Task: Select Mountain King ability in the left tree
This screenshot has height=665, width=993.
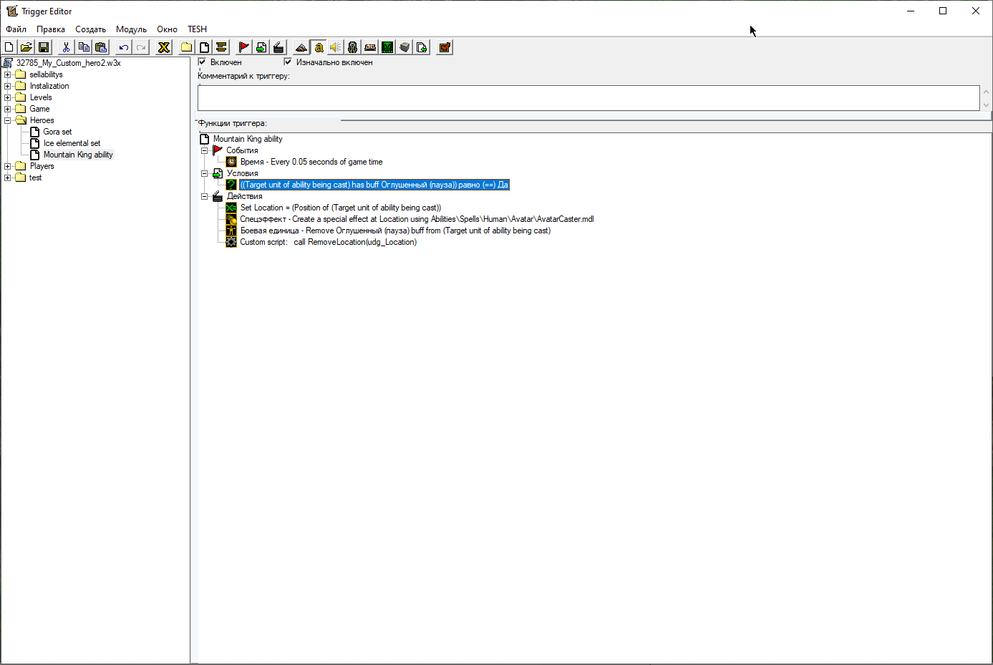Action: click(78, 155)
